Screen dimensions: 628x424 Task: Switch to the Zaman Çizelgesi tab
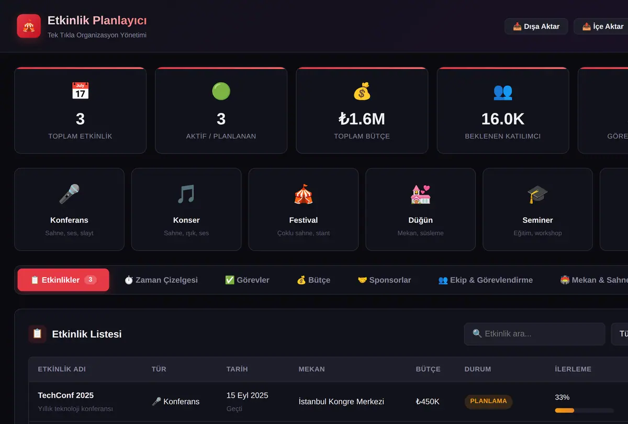coord(161,280)
